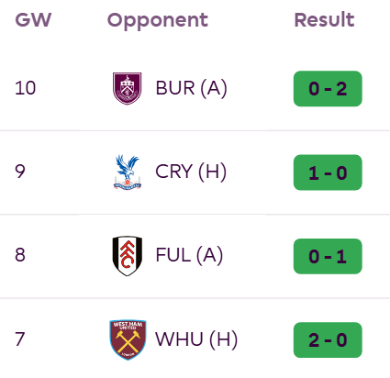Screen dimensions: 390x378
Task: Open the 2 - 0 result badge
Action: (x=328, y=339)
